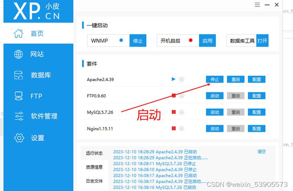The width and height of the screenshot is (293, 191).
Task: Click log entry '18:28:11 MySQL5.7.26 已停止'
Action: [155, 164]
